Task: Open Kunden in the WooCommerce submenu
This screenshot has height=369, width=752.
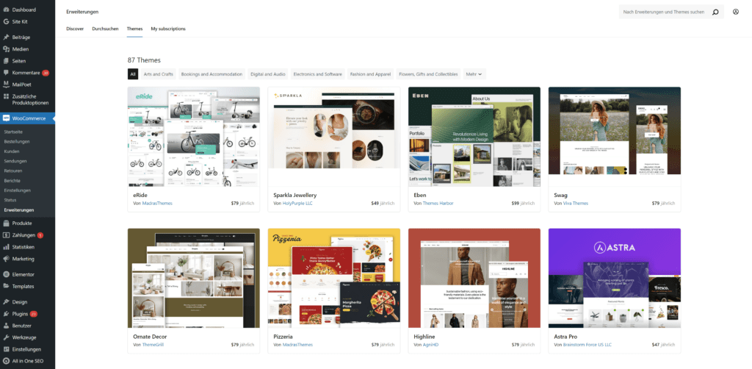Action: (x=12, y=151)
